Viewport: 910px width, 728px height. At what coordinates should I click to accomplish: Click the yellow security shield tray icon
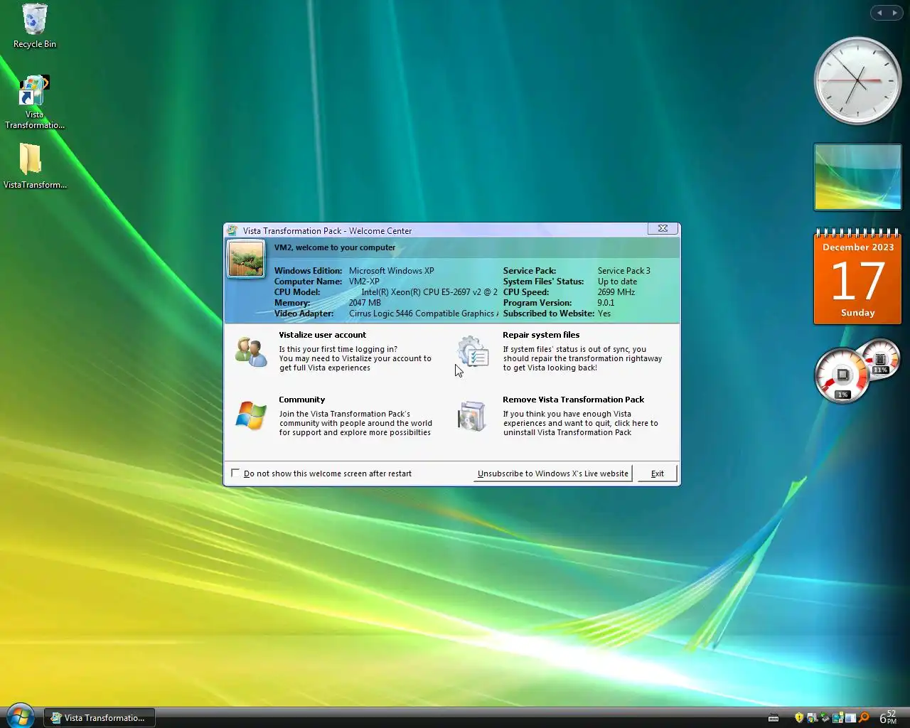click(799, 718)
